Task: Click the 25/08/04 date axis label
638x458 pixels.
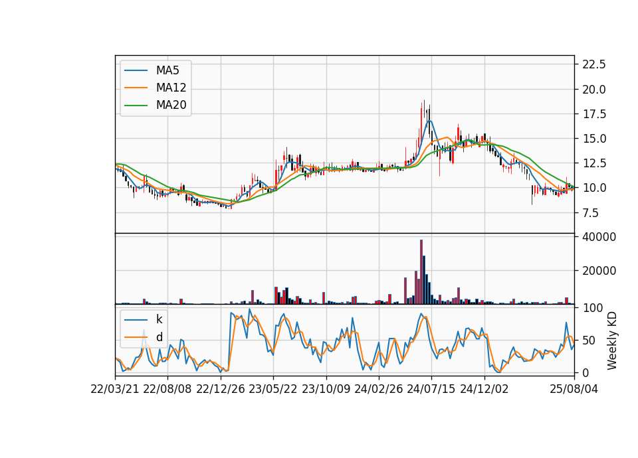Action: click(574, 389)
